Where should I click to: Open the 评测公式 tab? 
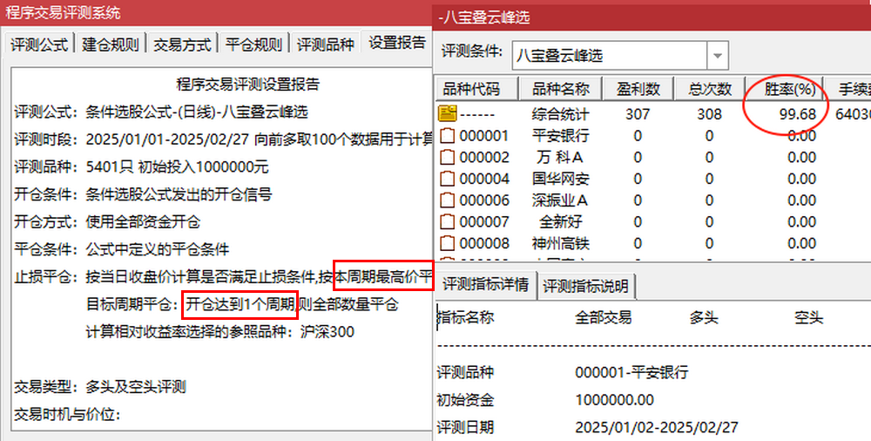(39, 44)
